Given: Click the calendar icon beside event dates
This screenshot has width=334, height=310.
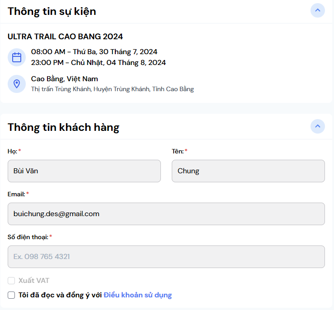Looking at the screenshot, I should coord(17,57).
